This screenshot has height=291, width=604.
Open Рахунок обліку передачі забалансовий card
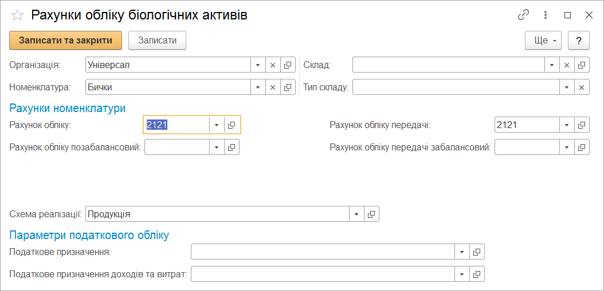click(582, 148)
